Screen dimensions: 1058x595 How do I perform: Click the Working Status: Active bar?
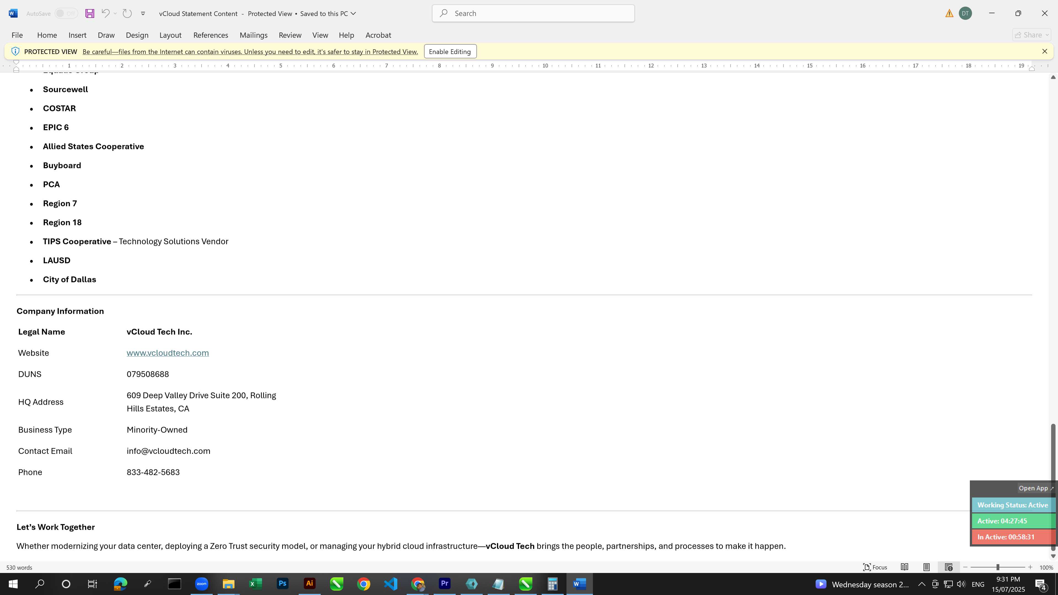click(x=1013, y=505)
